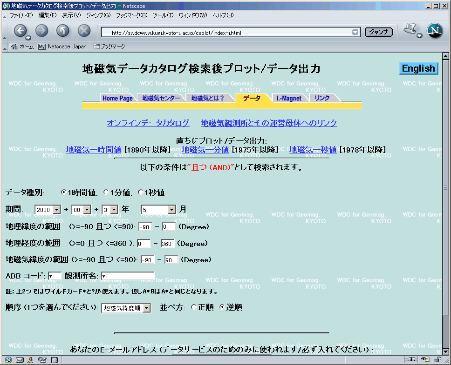The image size is (451, 365).
Task: Switch to the 地磁気とは? tab
Action: 208,98
